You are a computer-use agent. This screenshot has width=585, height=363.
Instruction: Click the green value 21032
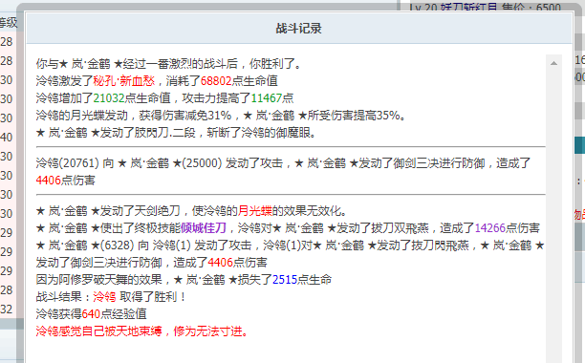[109, 98]
